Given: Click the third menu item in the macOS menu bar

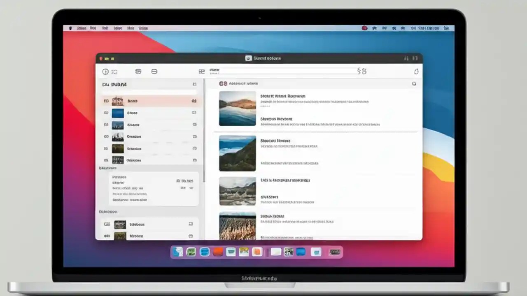Looking at the screenshot, I should click(105, 28).
